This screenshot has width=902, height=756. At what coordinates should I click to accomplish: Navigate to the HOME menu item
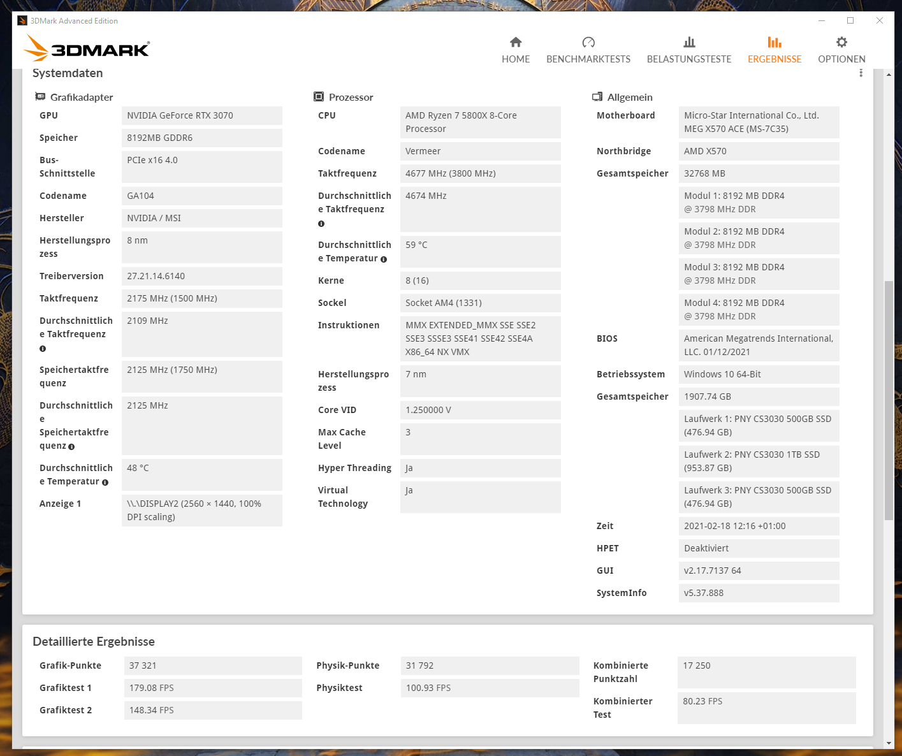(x=516, y=59)
